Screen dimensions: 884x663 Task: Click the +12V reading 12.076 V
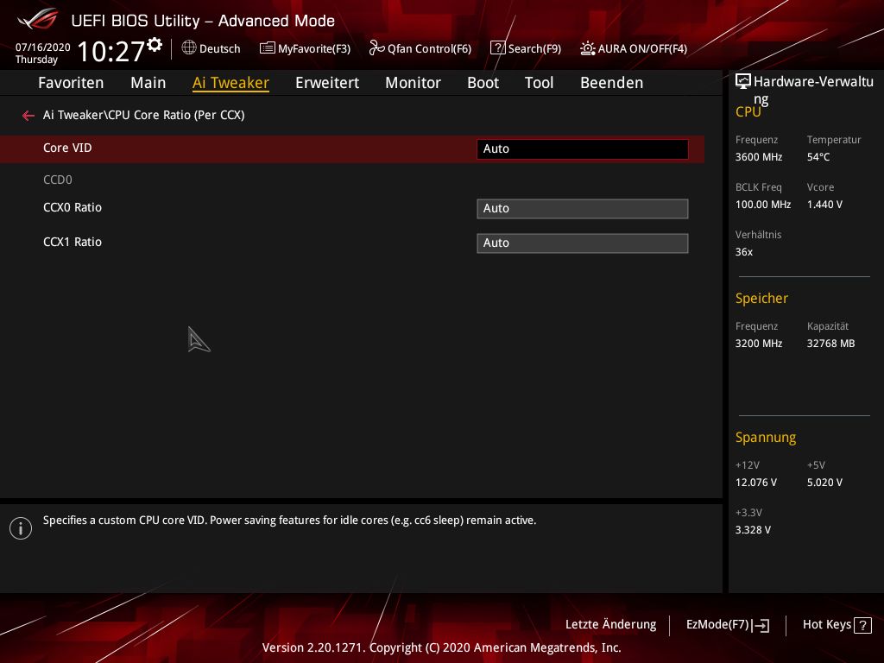click(x=756, y=483)
